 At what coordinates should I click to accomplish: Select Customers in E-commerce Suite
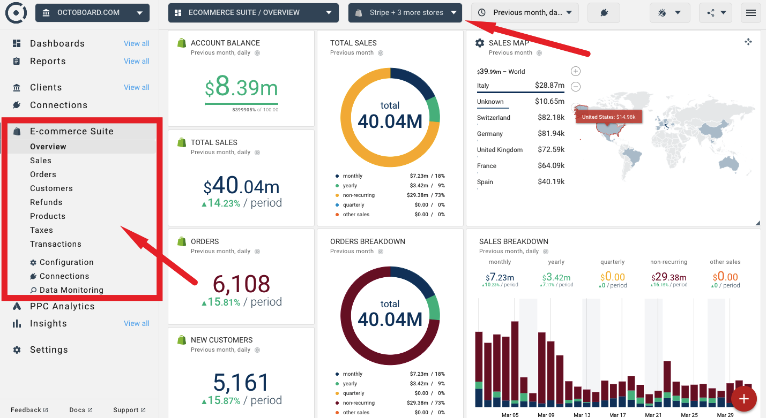click(x=51, y=188)
